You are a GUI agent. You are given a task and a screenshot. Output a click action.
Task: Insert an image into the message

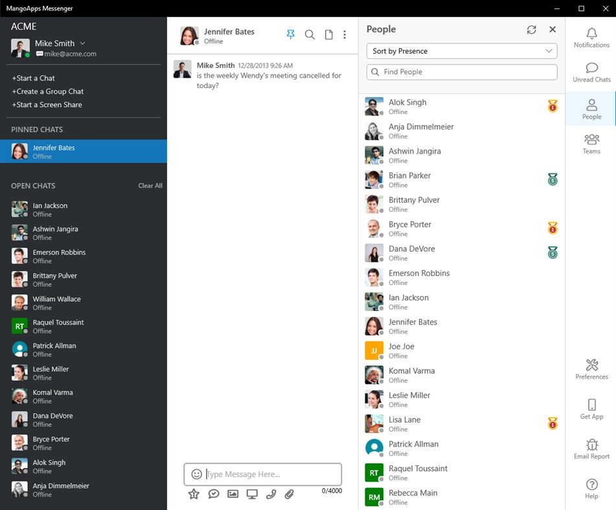click(233, 494)
